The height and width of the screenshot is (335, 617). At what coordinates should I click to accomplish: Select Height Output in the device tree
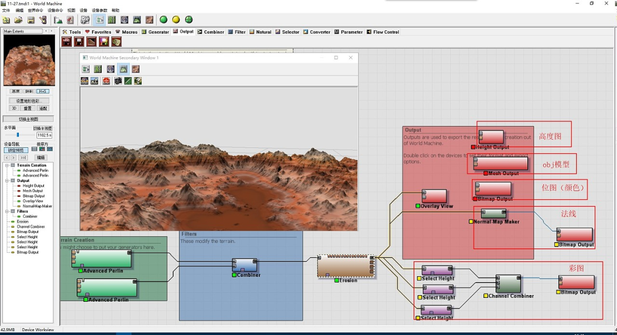pos(34,185)
